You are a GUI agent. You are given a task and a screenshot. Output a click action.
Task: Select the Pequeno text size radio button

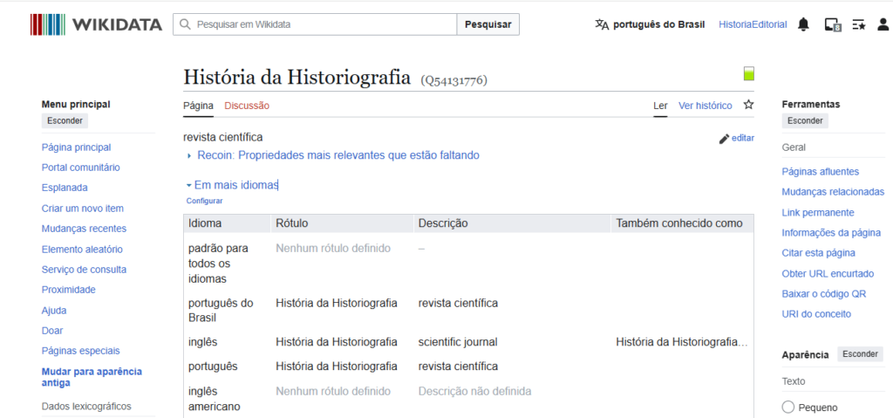pos(788,408)
